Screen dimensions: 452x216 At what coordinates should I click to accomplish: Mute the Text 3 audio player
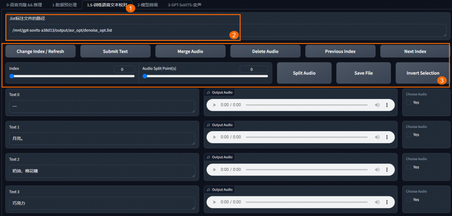point(377,202)
